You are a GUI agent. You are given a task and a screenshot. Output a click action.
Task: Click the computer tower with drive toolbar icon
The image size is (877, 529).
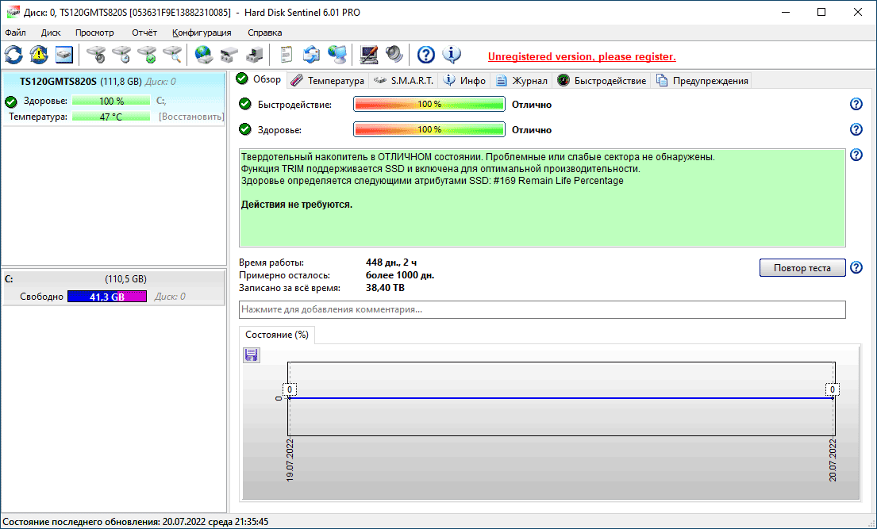coord(255,55)
